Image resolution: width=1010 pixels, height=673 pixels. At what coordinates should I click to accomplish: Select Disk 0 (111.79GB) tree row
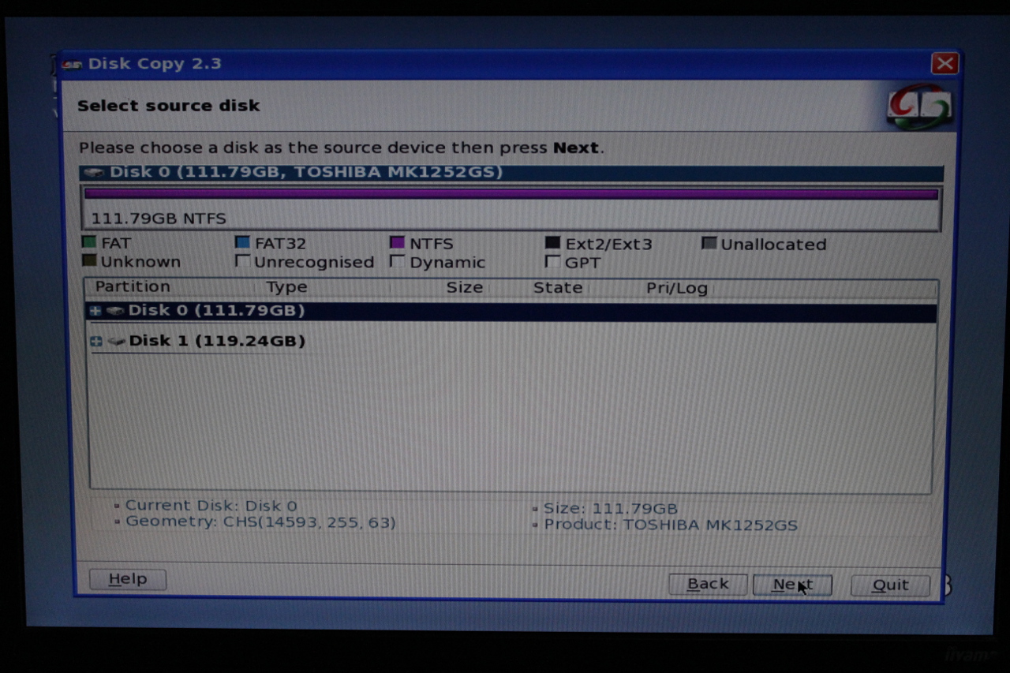coord(511,312)
